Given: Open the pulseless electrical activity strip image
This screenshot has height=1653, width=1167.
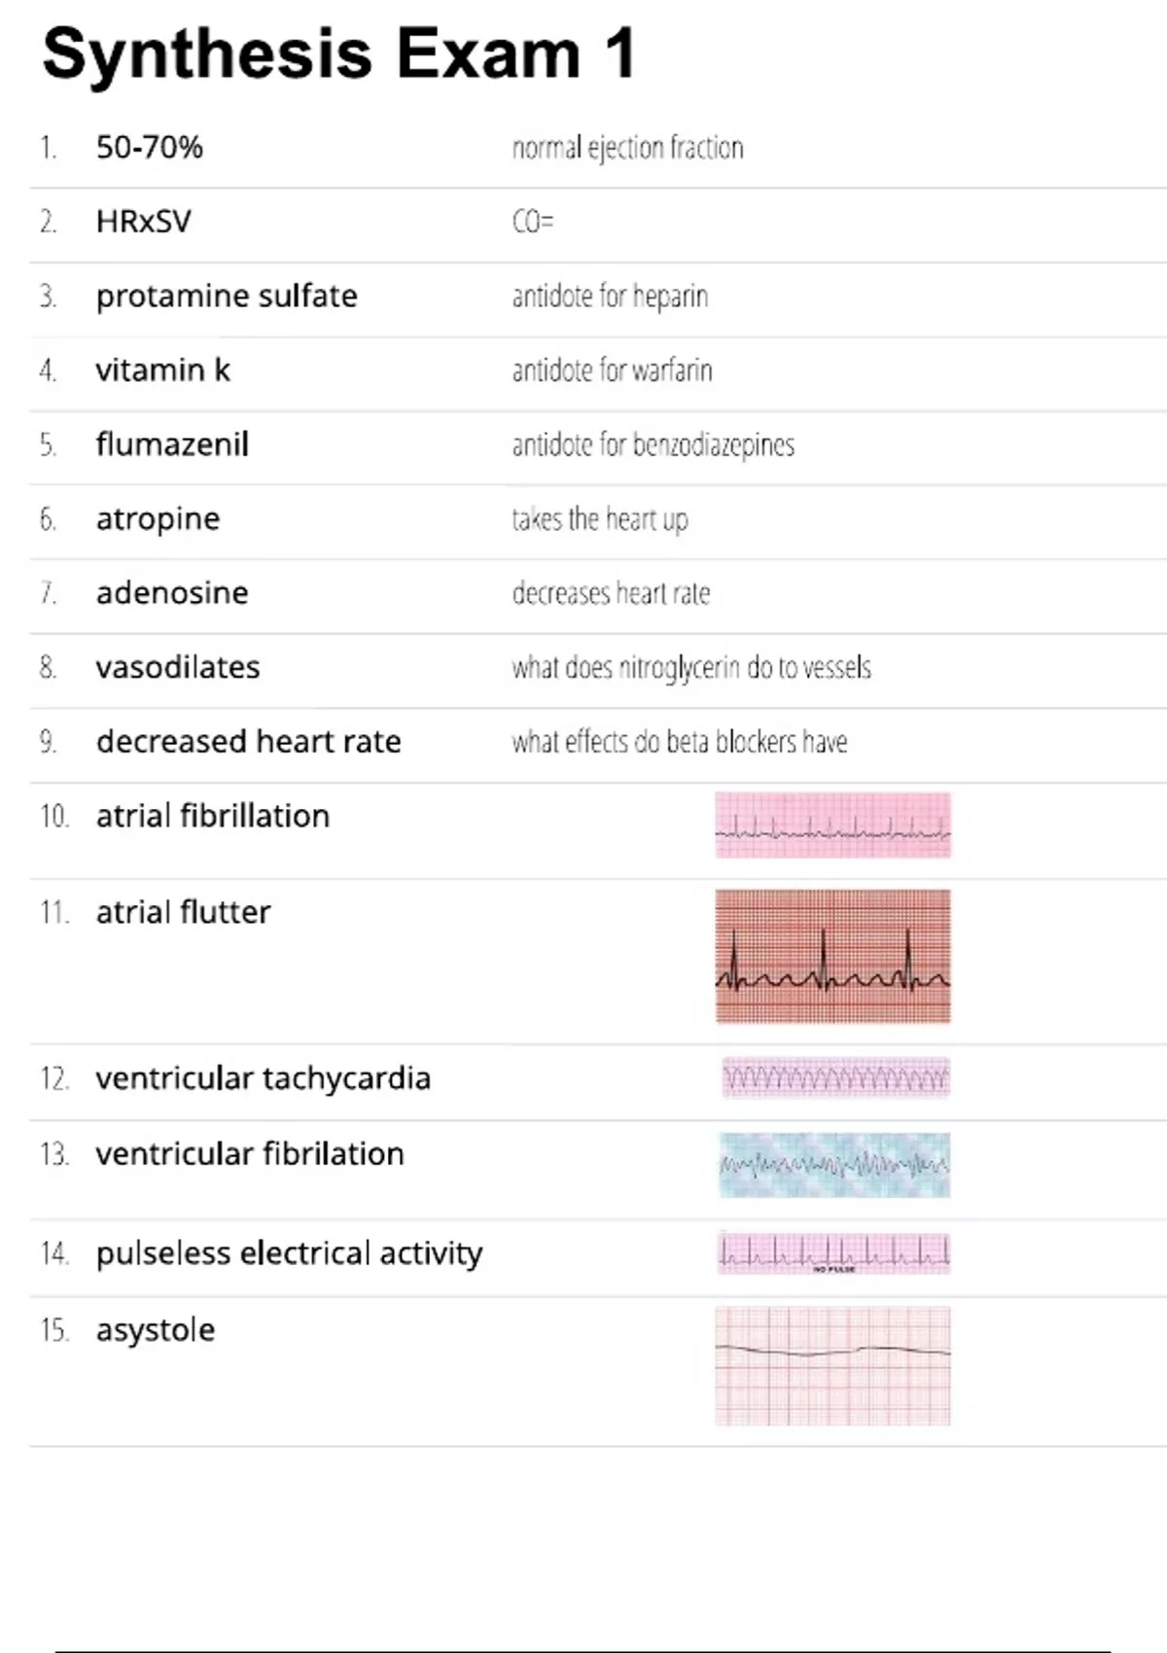Looking at the screenshot, I should click(833, 1253).
